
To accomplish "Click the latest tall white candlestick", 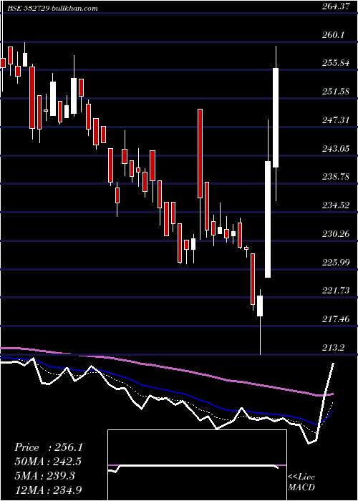I will 276,117.
